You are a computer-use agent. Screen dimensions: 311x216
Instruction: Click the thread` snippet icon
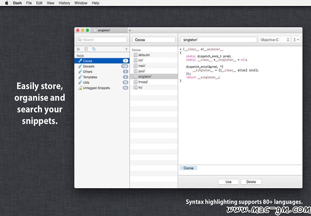(x=135, y=82)
